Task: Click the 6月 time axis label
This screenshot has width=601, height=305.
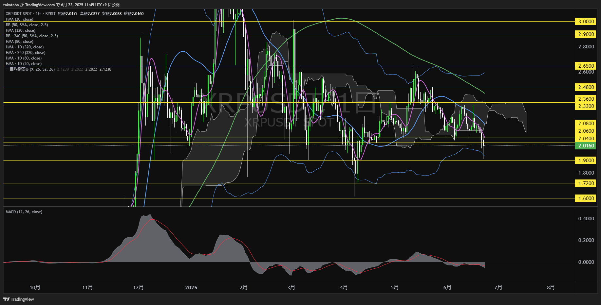Action: tap(447, 288)
